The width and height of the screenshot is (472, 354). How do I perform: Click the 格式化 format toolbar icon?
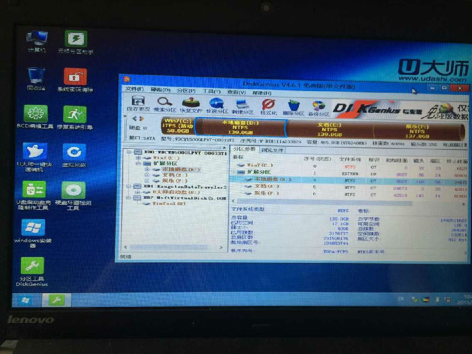pyautogui.click(x=268, y=107)
